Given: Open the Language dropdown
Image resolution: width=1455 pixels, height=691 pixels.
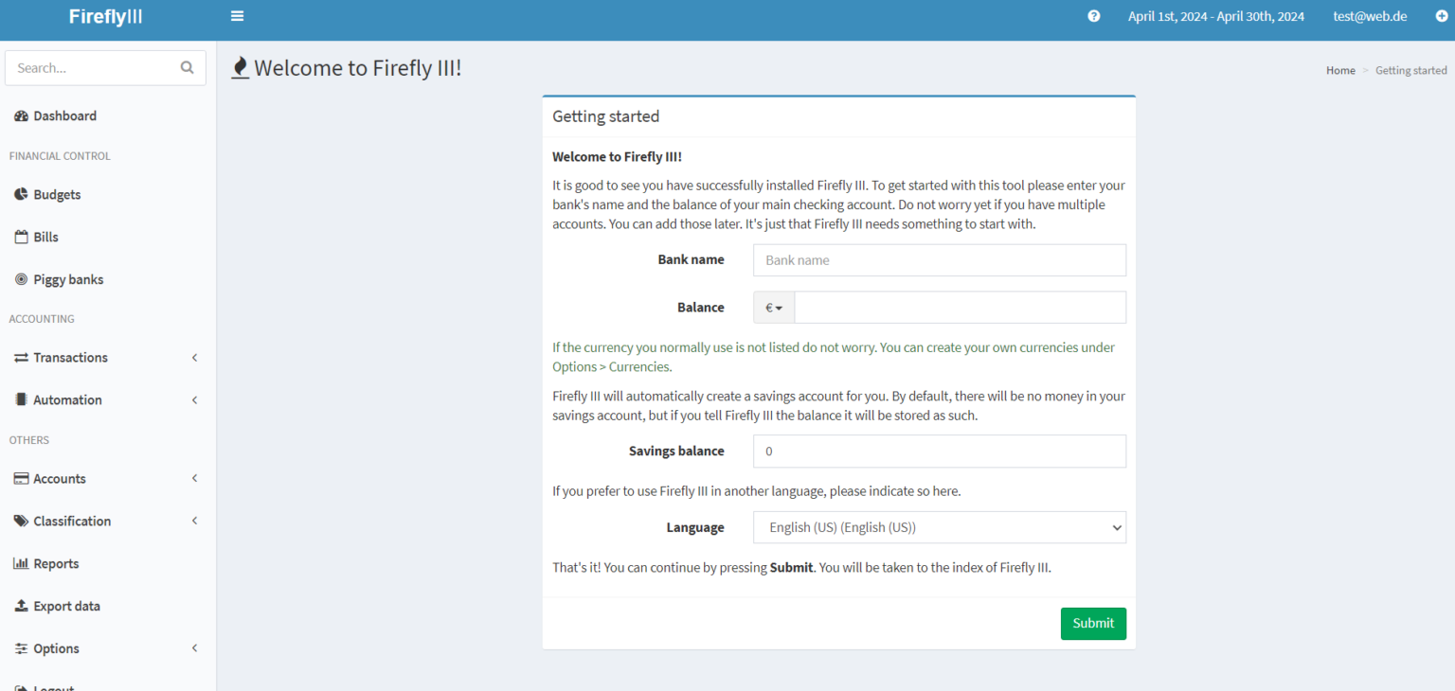Looking at the screenshot, I should pyautogui.click(x=938, y=526).
